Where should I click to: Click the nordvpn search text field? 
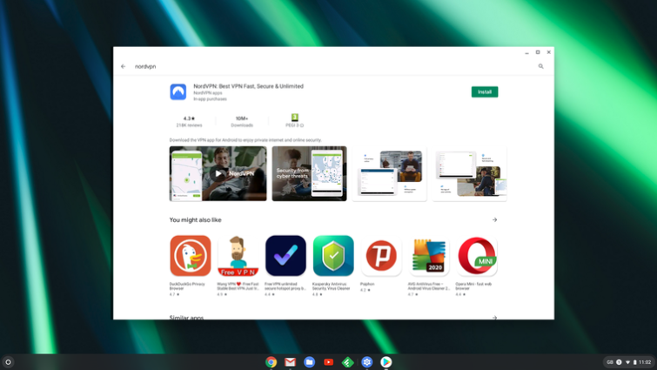point(331,66)
